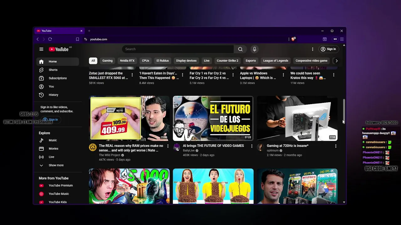Open 'AI brings THE FUTURE OF VIDEO GAMES' title
This screenshot has height=225, width=401.
pyautogui.click(x=213, y=146)
